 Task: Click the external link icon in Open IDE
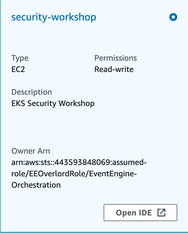pos(161,213)
